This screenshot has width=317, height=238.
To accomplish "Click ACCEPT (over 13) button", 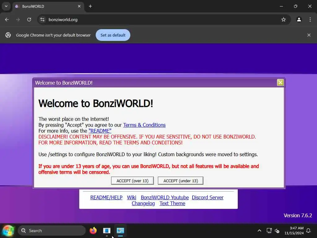I will pos(132,181).
